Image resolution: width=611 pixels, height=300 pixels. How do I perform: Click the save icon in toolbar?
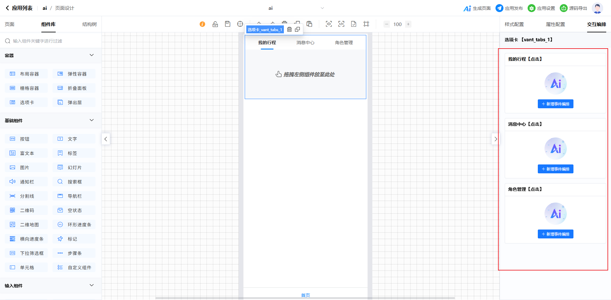tap(228, 24)
